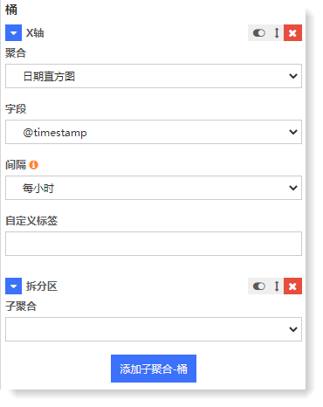The height and width of the screenshot is (407, 323).
Task: Collapse the X轴 bucket section arrow
Action: 13,33
